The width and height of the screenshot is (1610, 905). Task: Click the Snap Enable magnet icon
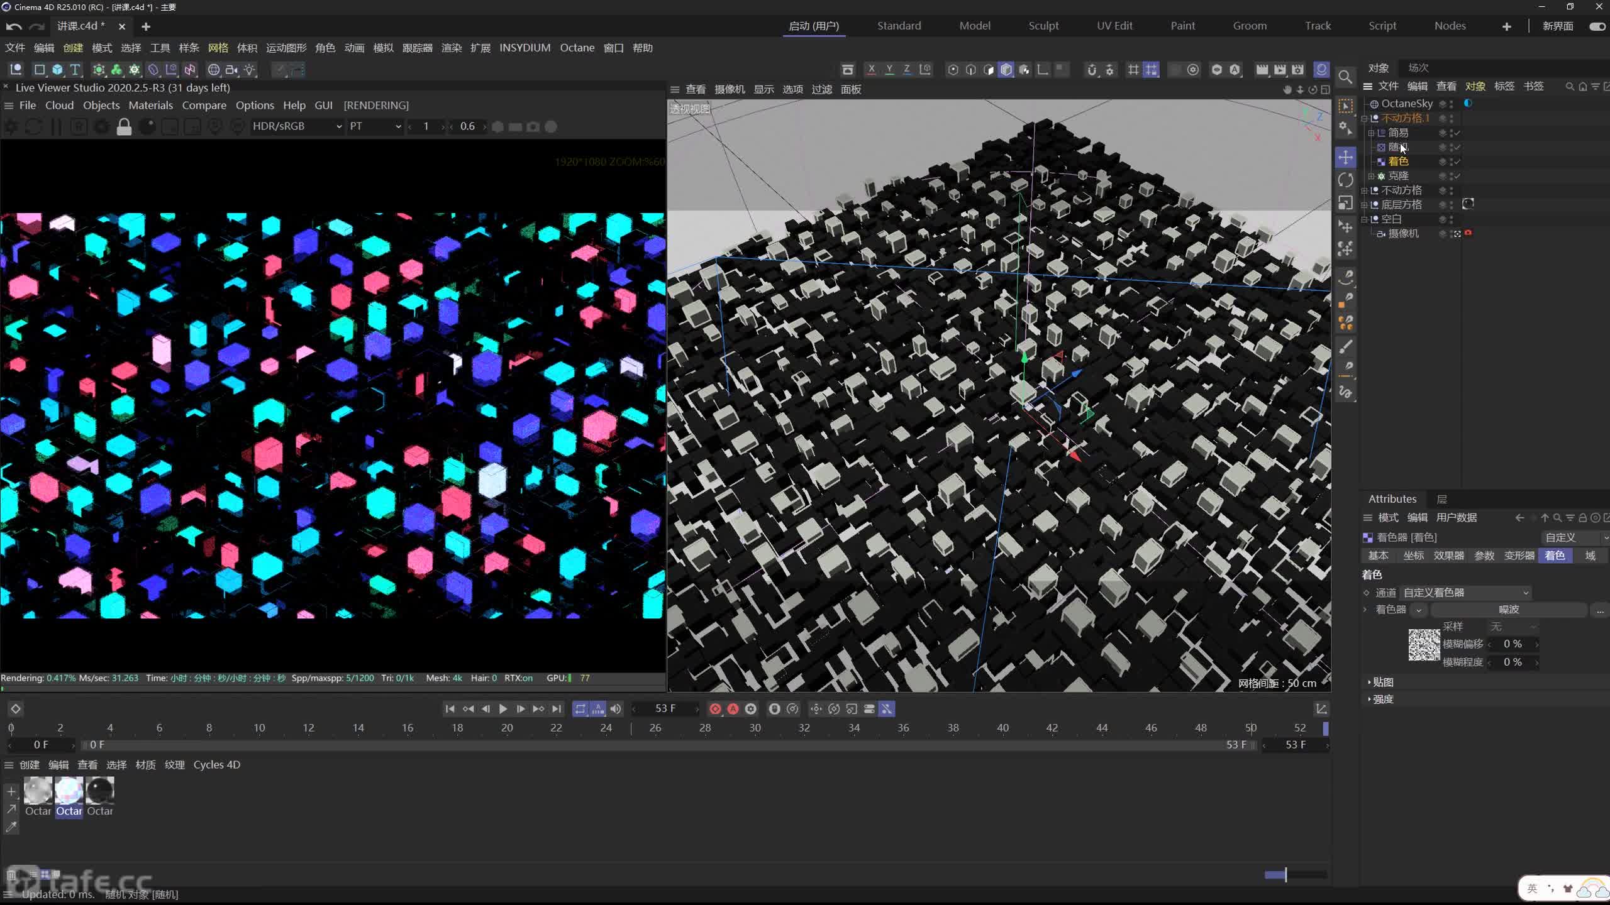(x=1092, y=70)
